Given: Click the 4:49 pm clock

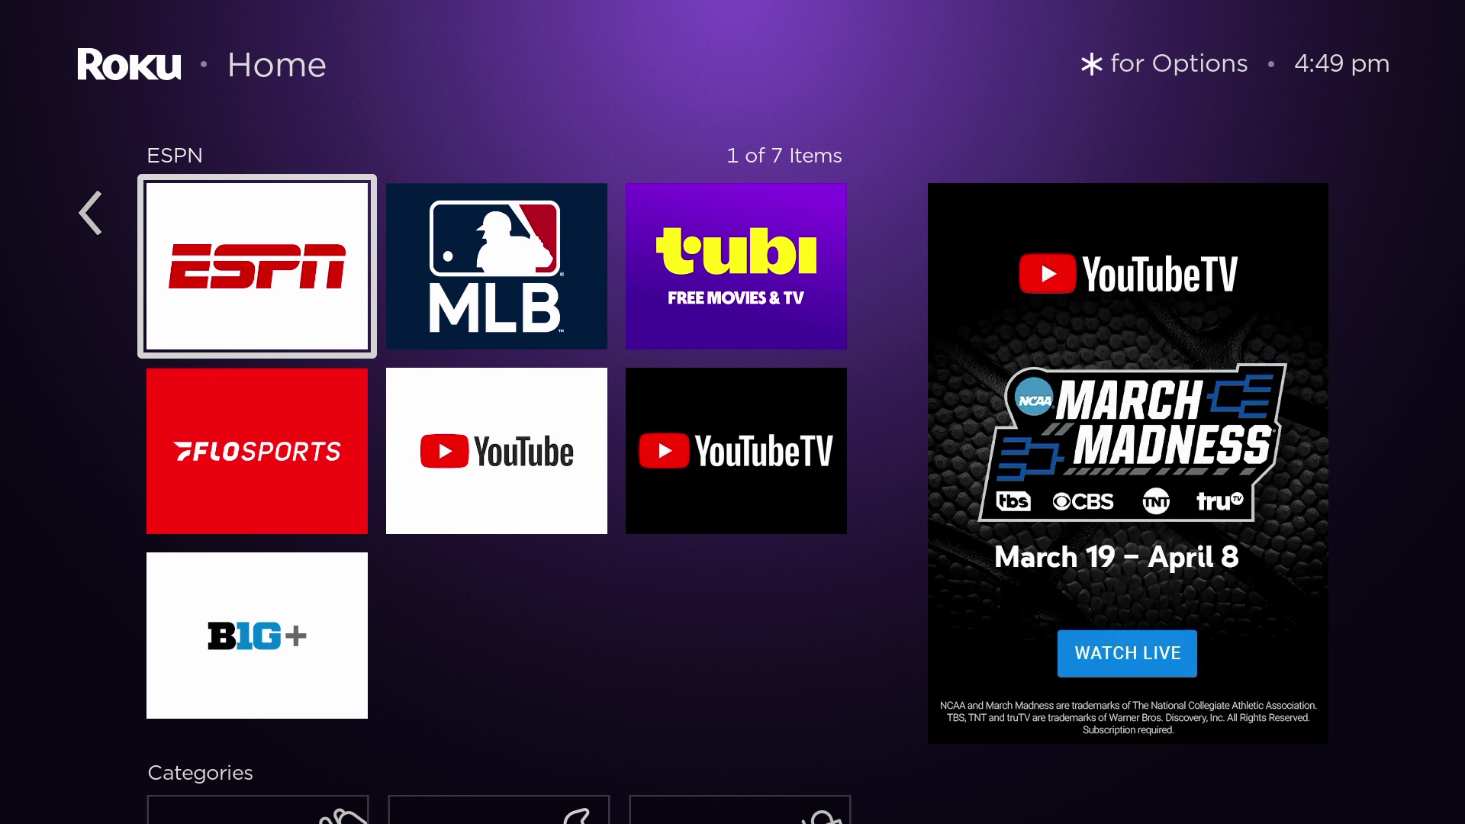Looking at the screenshot, I should coord(1342,63).
